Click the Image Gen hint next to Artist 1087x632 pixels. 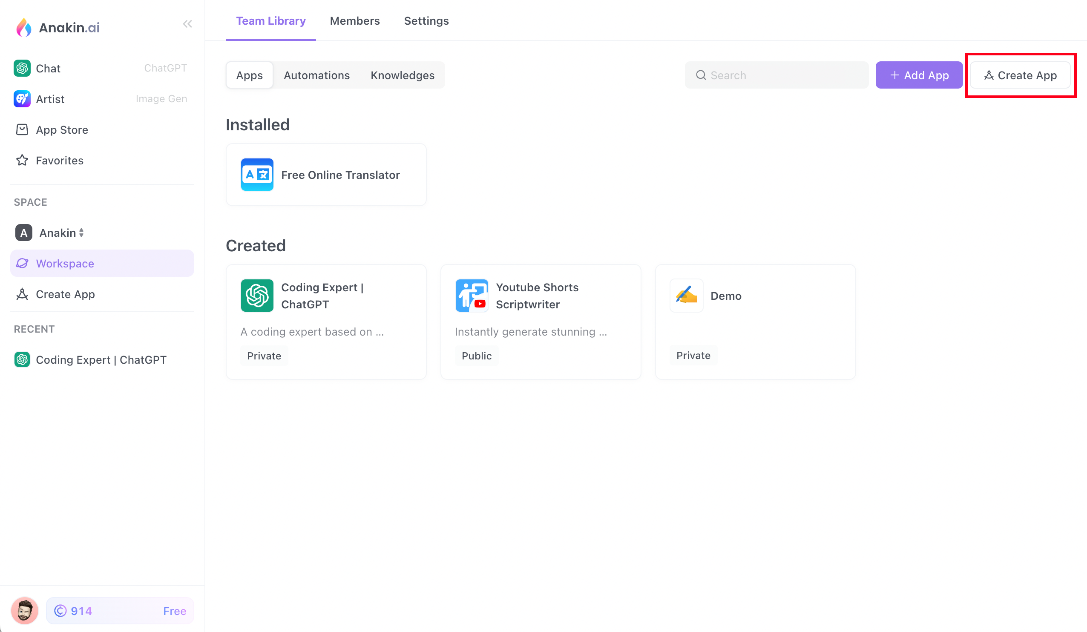(161, 99)
